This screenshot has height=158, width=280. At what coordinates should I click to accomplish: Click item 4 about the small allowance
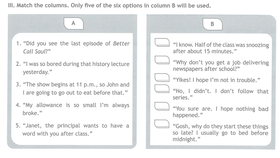coord(73,109)
